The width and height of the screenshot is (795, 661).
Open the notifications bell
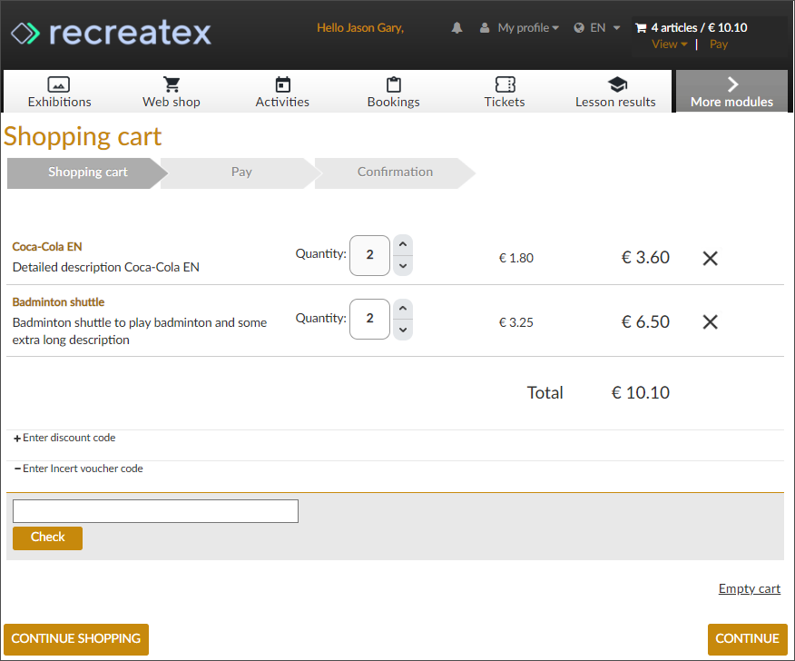[x=456, y=27]
